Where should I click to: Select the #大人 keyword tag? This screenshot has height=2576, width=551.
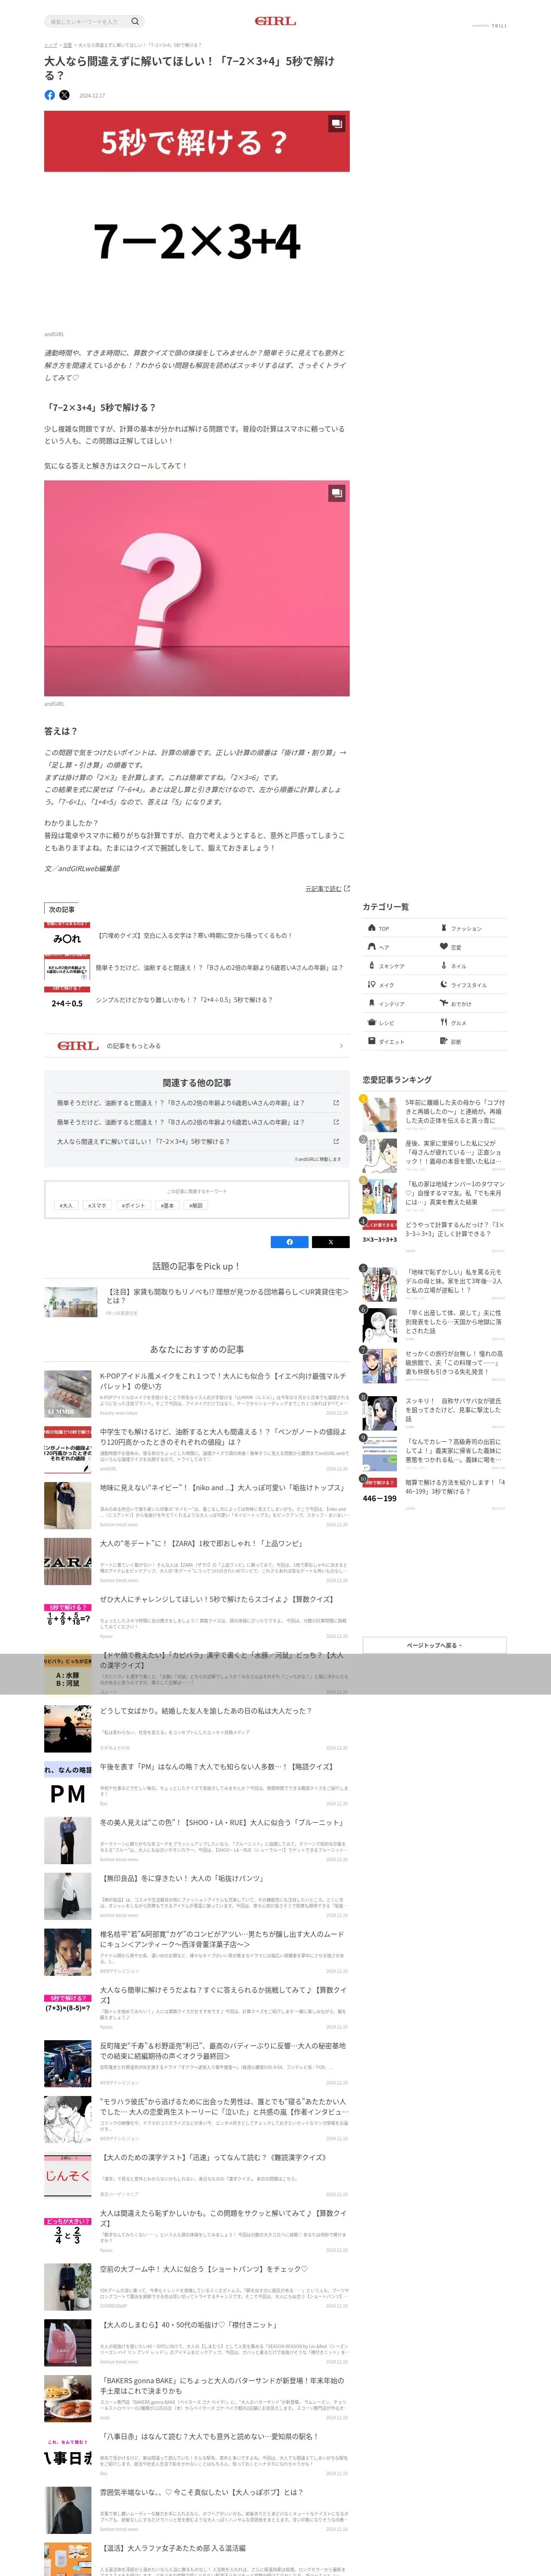(x=66, y=1205)
